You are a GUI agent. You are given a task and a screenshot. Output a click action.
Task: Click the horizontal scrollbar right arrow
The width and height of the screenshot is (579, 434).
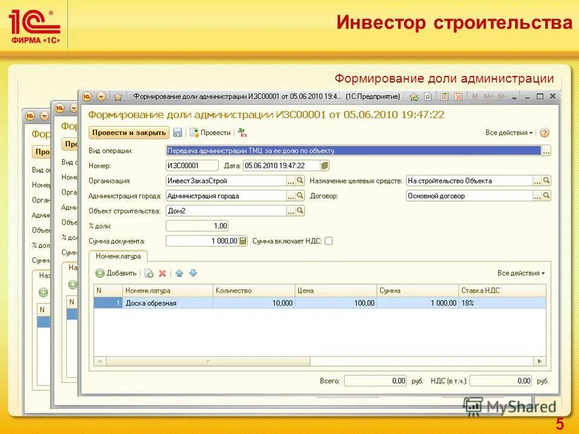point(540,361)
